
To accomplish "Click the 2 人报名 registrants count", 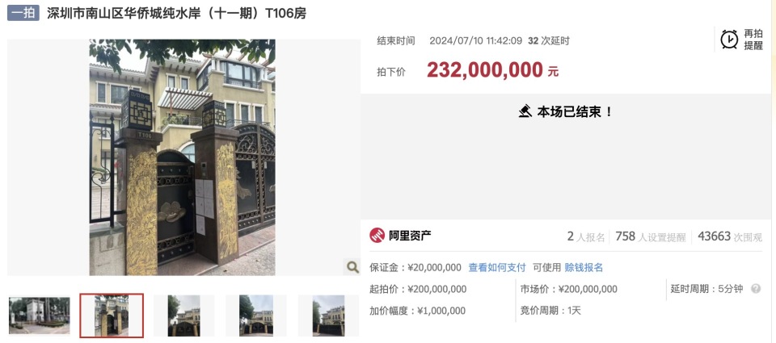I will click(x=586, y=236).
